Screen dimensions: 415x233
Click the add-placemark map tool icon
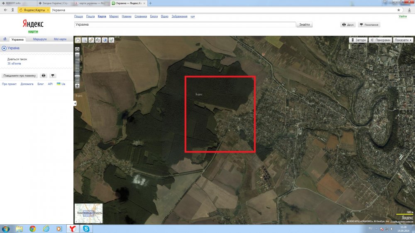click(x=105, y=40)
